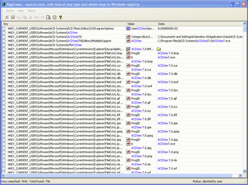
Task: Open the About menu
Action: (31, 11)
